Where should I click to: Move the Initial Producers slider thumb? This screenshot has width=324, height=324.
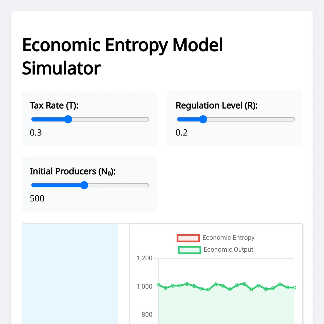[85, 185]
